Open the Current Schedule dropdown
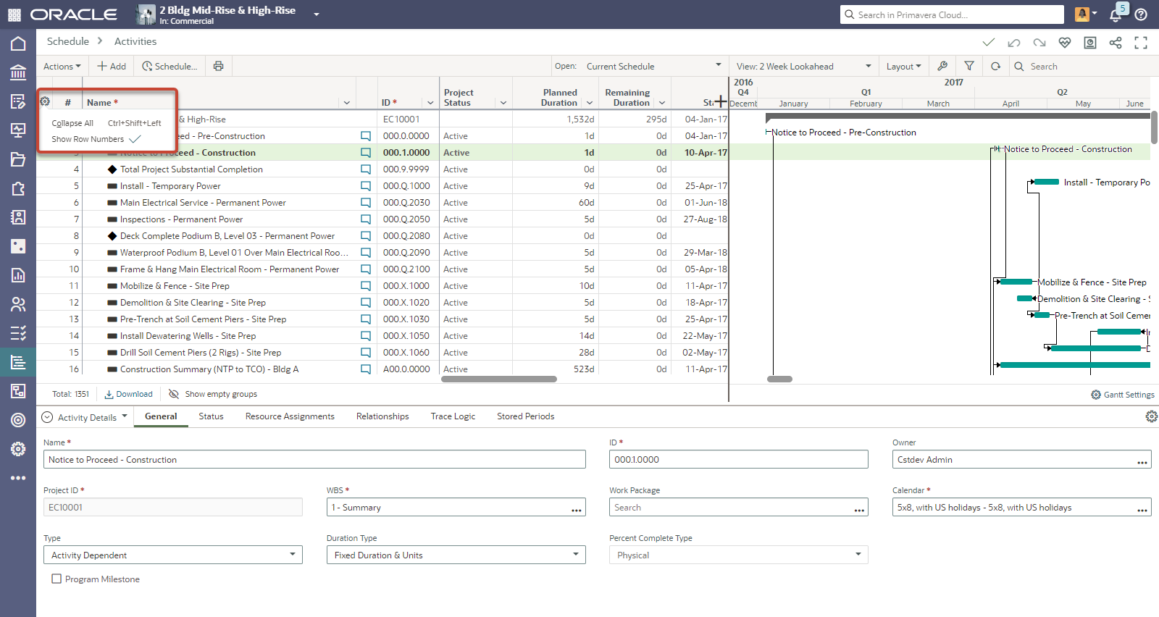This screenshot has height=617, width=1159. pyautogui.click(x=653, y=66)
